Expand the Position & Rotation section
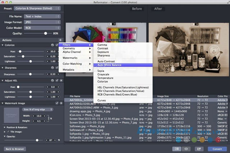This screenshot has height=153, width=230. (4, 127)
